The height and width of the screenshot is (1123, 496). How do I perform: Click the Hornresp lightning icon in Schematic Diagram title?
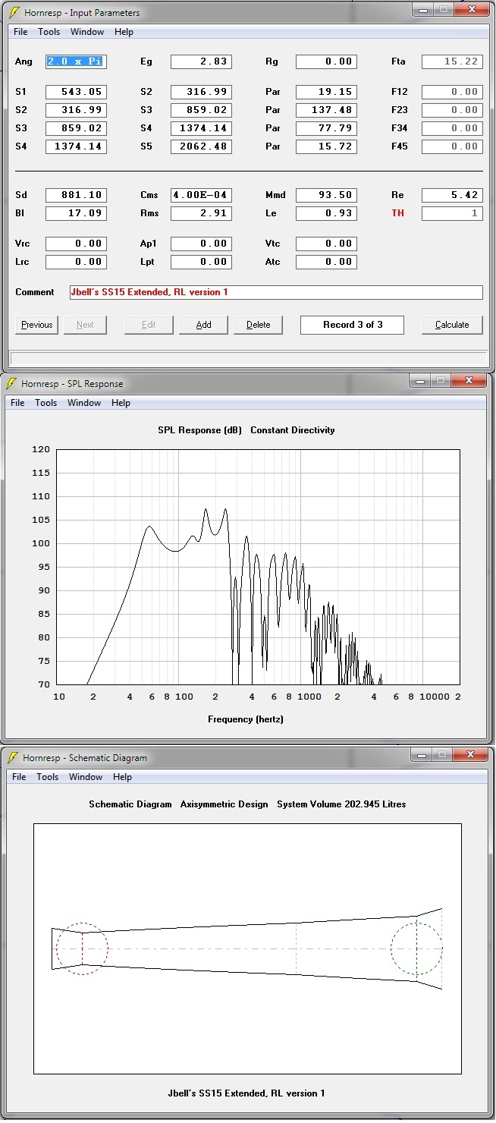pyautogui.click(x=12, y=758)
